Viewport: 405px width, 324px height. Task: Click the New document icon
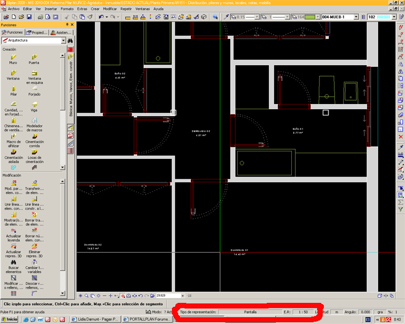(14, 17)
